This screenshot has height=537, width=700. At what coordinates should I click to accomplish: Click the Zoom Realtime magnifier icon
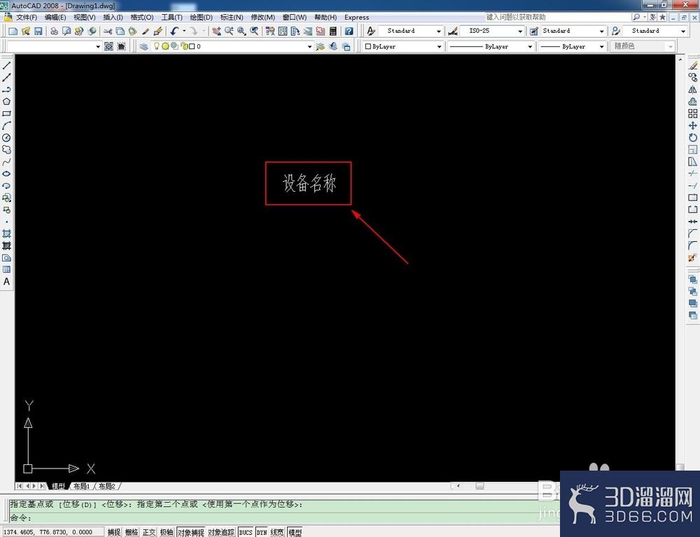[x=229, y=31]
